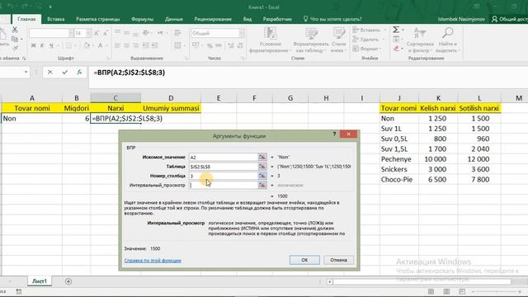Open 'Справка по этой функции' link
The height and width of the screenshot is (297, 528).
153,261
